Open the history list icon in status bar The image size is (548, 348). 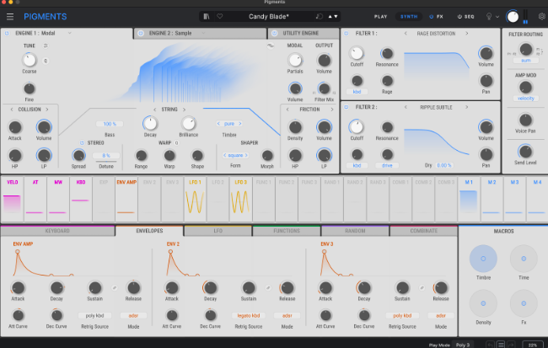point(500,344)
